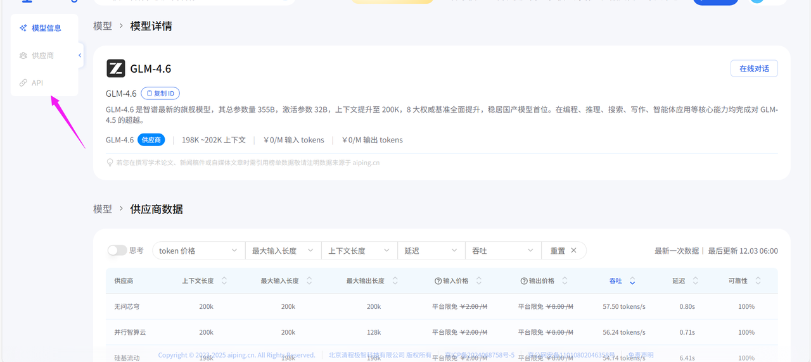Screen dimensions: 811x362
Task: Click the help icon beside 输入价格
Action: (438, 281)
